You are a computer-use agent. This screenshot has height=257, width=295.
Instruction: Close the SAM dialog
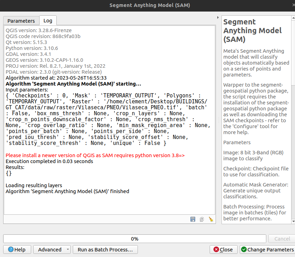[x=223, y=249]
